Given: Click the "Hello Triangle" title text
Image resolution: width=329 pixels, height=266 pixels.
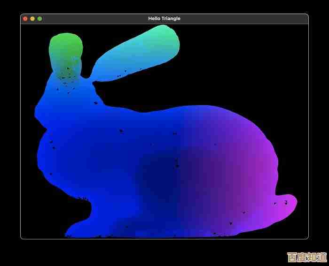Looking at the screenshot, I should (x=164, y=19).
